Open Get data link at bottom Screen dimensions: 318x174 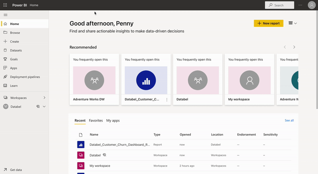click(x=16, y=170)
